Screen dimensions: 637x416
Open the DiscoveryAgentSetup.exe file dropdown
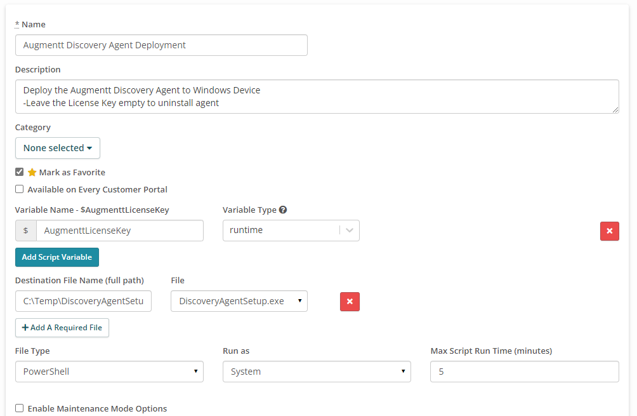[x=239, y=301]
